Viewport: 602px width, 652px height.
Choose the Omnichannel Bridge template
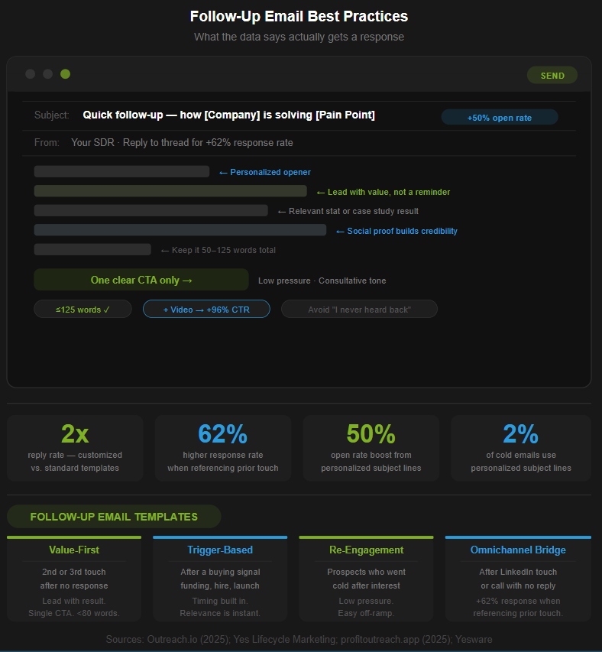(x=518, y=579)
